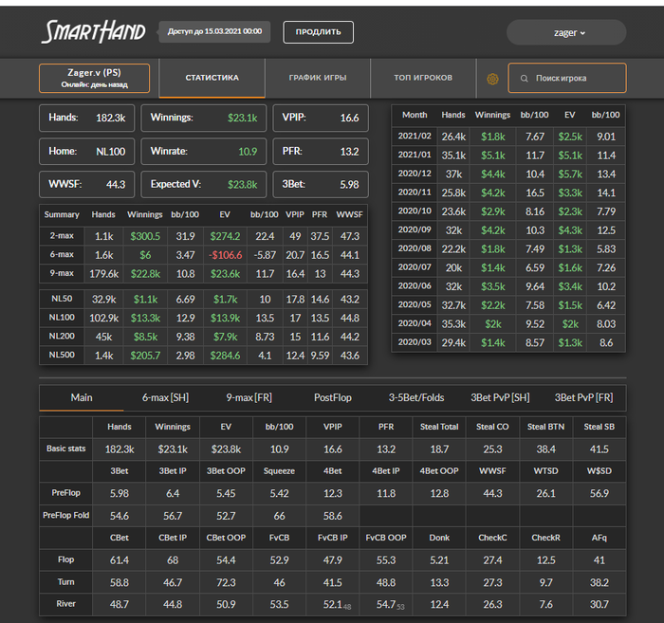Click the Winrate 10.9 stat box
Screen dimensions: 664x623
tap(204, 152)
